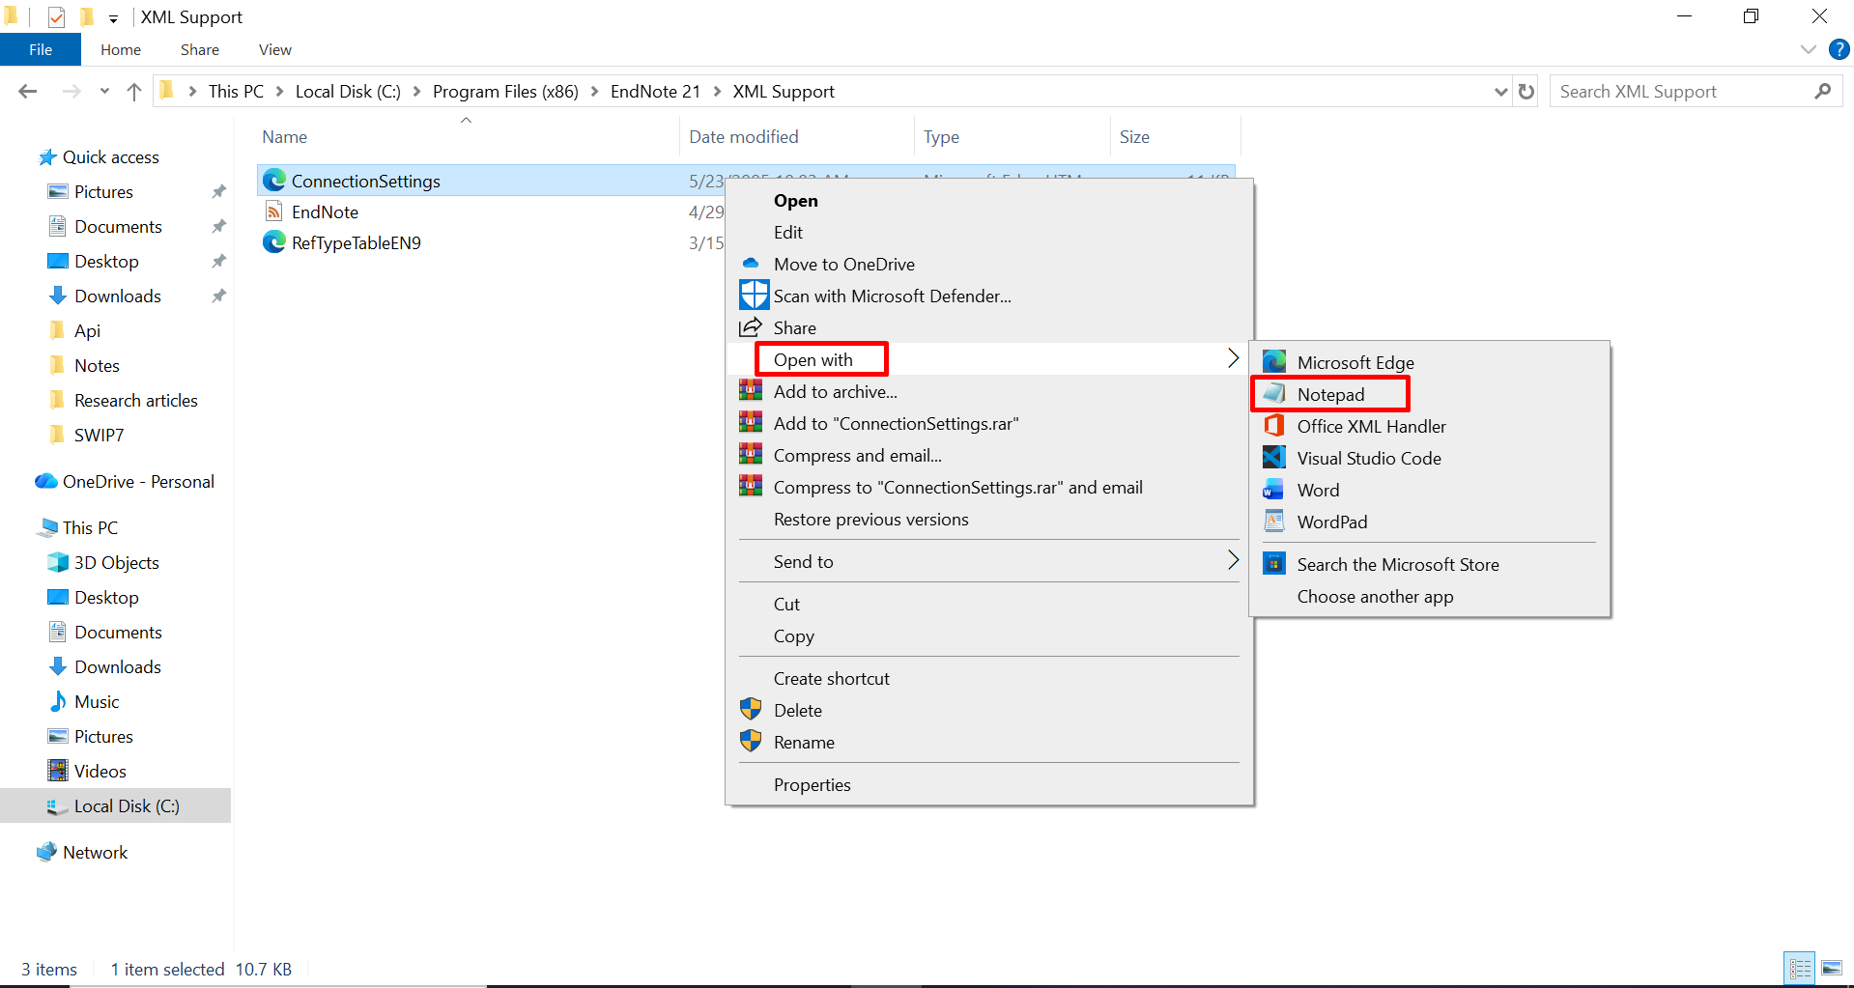Open Videos folder in sidebar
The image size is (1854, 988).
[100, 771]
